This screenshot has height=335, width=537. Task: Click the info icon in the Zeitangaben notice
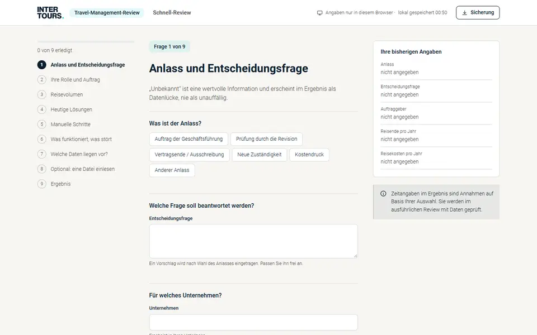(383, 194)
